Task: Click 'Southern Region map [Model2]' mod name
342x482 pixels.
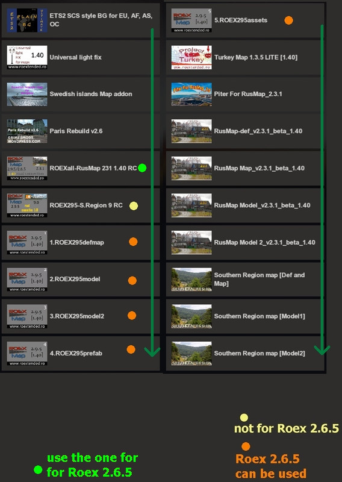Action: (260, 353)
